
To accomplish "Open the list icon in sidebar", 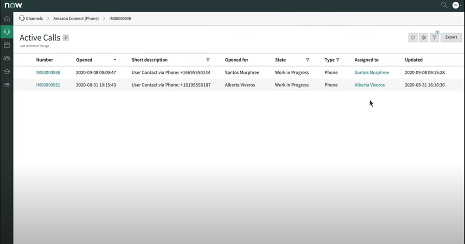I will [x=6, y=85].
